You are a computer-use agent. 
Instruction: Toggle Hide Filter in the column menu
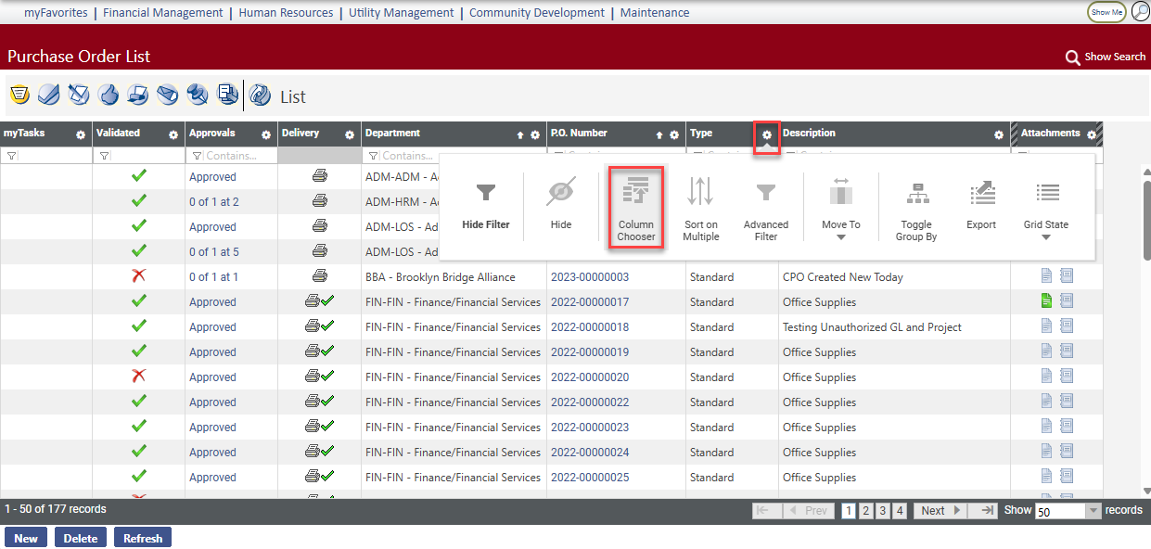coord(486,206)
